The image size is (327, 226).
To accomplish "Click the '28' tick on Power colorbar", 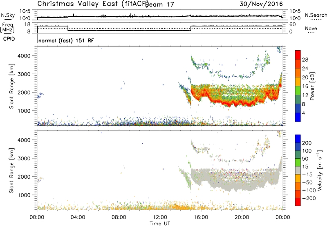I will coord(305,60).
